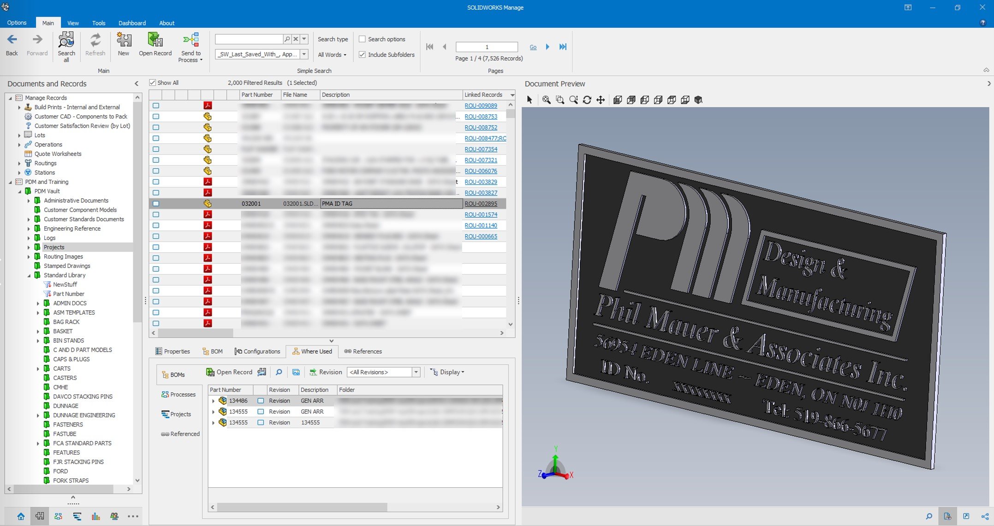
Task: Go to the first page of records
Action: pyautogui.click(x=429, y=47)
